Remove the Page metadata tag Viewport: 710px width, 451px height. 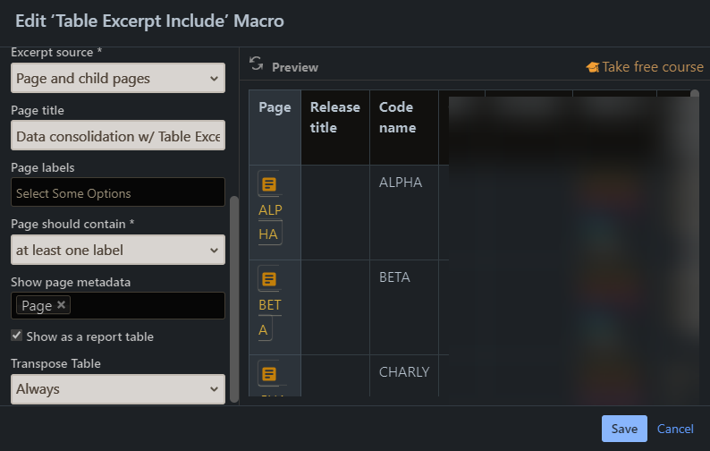click(x=61, y=304)
